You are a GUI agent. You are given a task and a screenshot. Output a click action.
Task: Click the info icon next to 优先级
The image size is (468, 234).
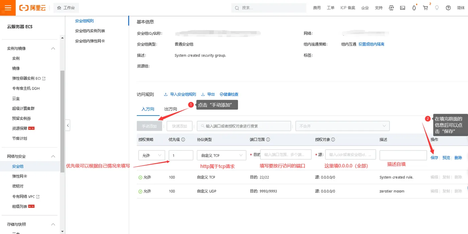click(183, 140)
